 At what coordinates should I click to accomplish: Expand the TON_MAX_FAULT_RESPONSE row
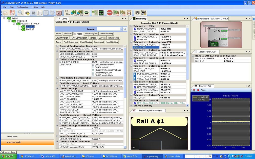(60, 118)
